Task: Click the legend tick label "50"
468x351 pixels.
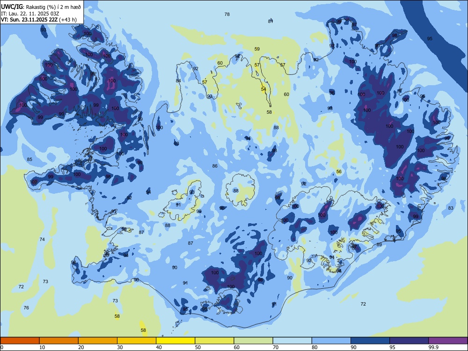Action: [x=198, y=347]
